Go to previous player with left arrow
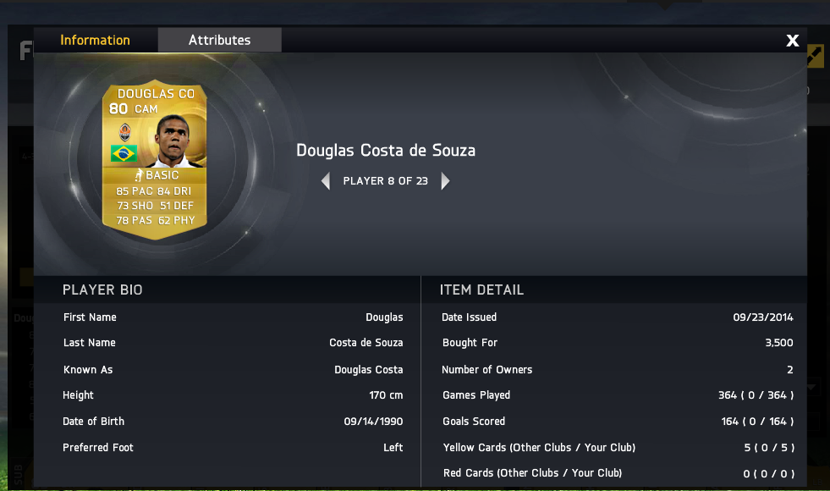The image size is (830, 491). point(326,181)
